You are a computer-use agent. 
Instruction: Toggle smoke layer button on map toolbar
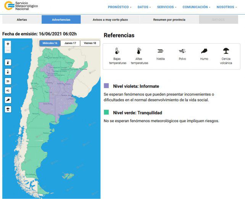(8, 100)
